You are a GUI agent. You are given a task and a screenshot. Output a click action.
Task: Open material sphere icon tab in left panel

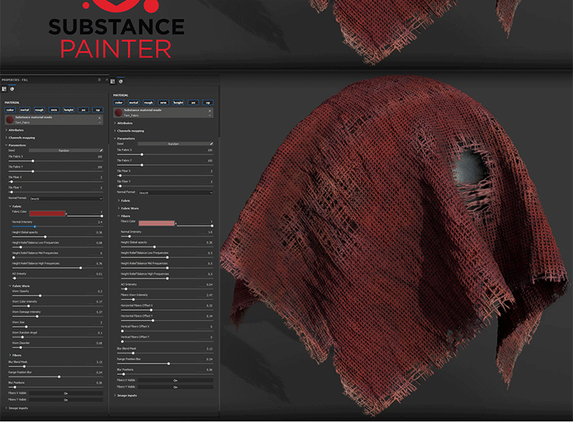click(x=12, y=89)
